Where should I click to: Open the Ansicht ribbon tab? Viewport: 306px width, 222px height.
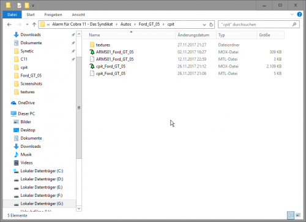[x=78, y=15]
